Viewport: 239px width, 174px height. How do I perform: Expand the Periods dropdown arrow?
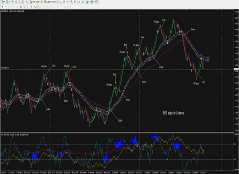tap(93, 2)
